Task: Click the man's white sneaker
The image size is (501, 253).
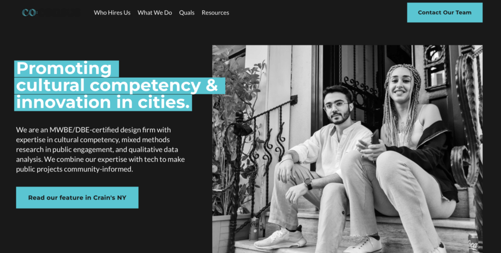Action: click(280, 239)
